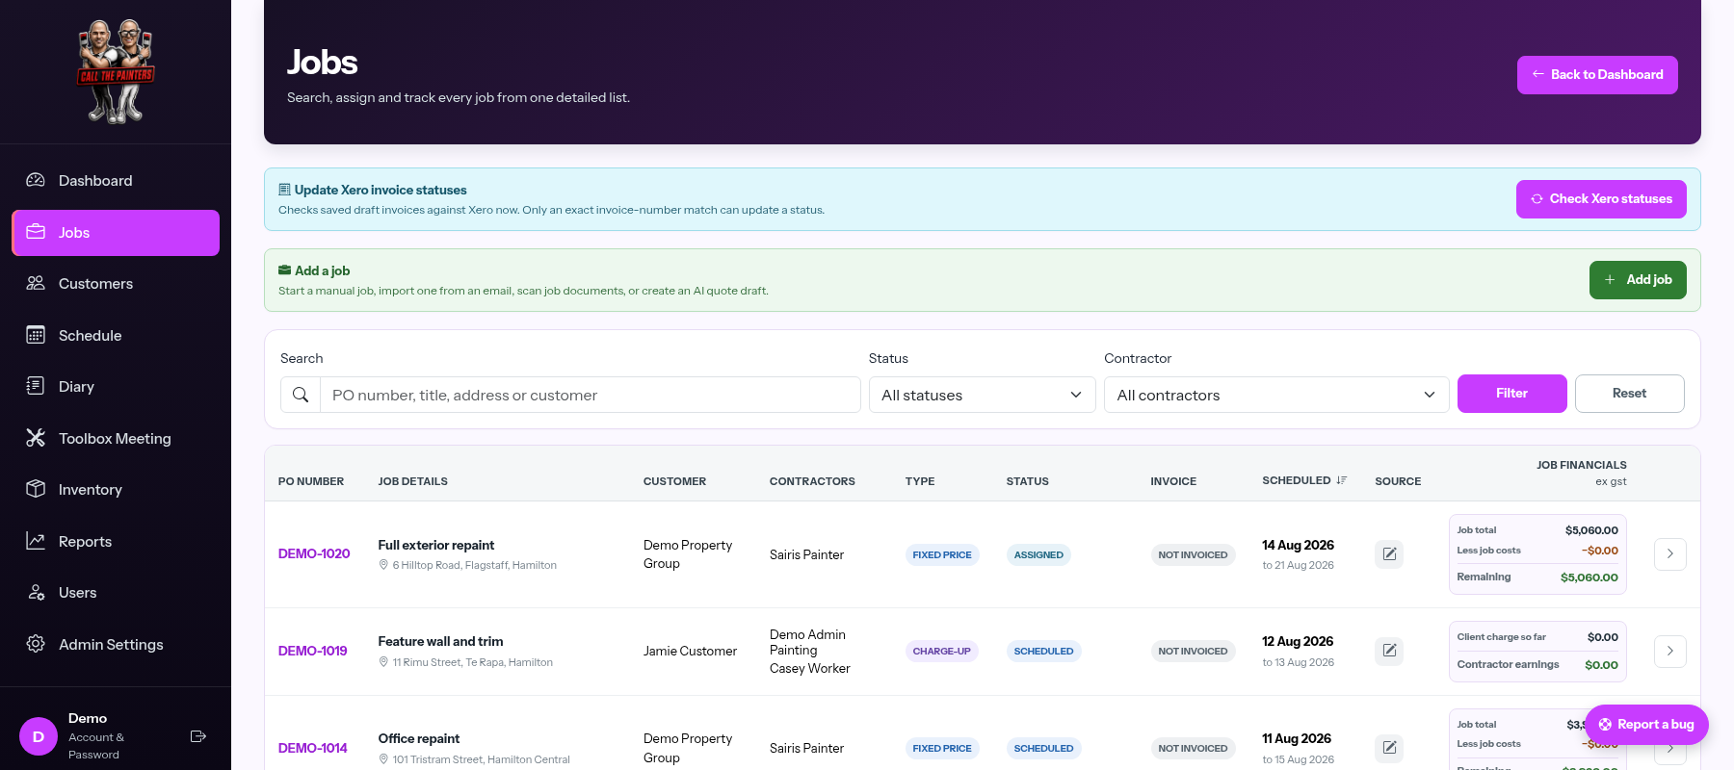1734x770 pixels.
Task: Click the Reports chart icon
Action: [36, 541]
